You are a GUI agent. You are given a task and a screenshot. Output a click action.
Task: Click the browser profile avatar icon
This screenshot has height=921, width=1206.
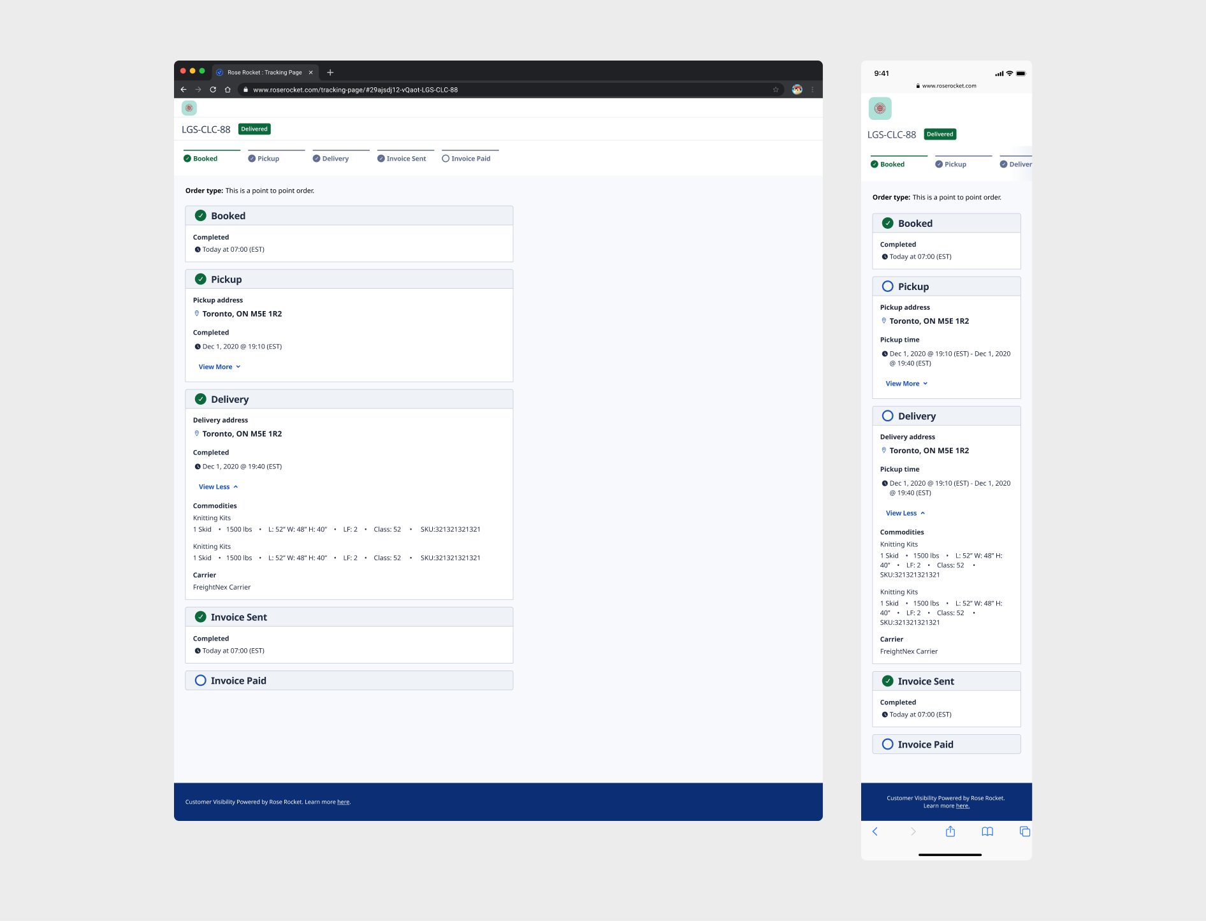click(x=797, y=89)
